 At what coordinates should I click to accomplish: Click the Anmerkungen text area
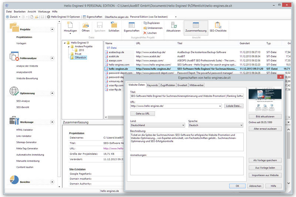coord(187,166)
